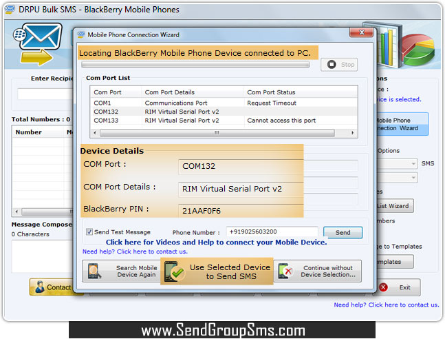Click the Stop button icon
Screen dimensions: 445x339
pyautogui.click(x=332, y=65)
